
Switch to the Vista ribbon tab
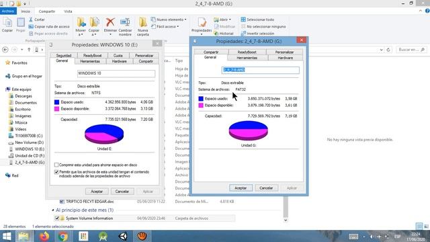pyautogui.click(x=68, y=11)
